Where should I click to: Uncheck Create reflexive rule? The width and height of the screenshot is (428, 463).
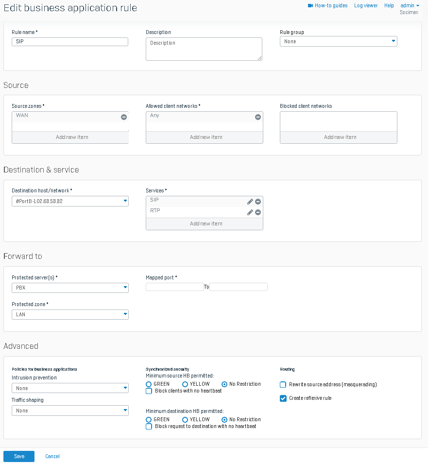[x=283, y=398]
